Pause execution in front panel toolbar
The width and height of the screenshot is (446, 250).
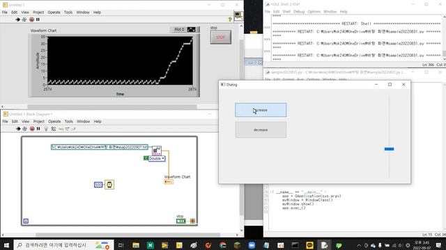38,19
